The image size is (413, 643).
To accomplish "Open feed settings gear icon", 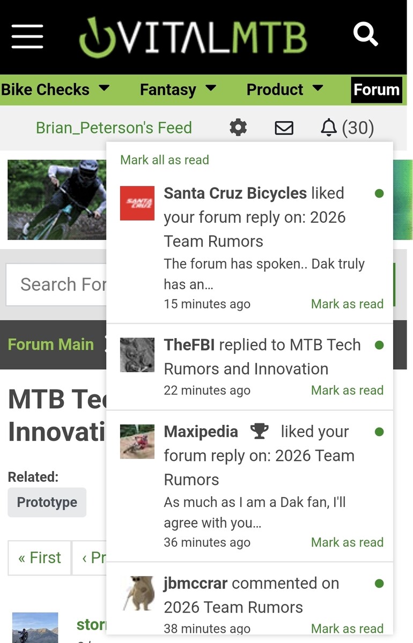I will [238, 128].
